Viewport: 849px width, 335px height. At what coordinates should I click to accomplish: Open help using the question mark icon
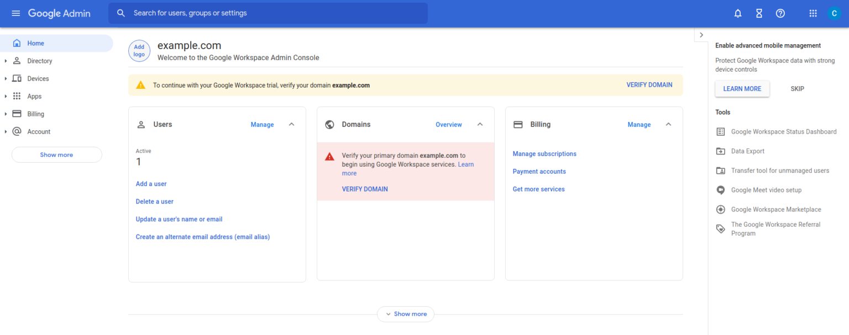point(780,13)
